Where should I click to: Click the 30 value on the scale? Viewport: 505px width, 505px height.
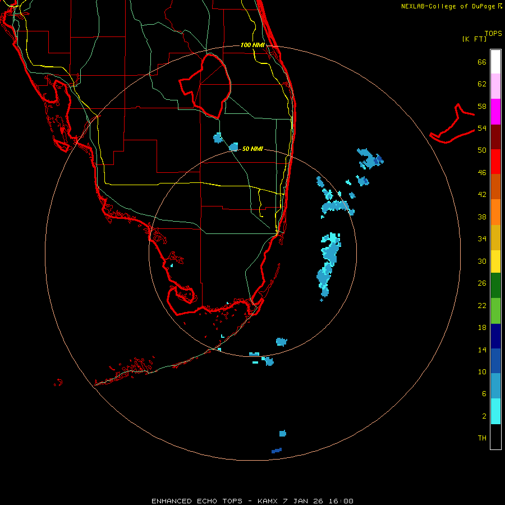[x=482, y=261]
